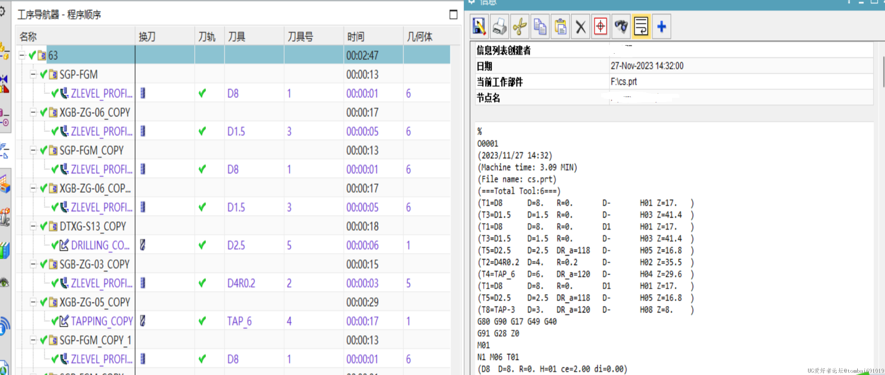Collapse the SGP-FGM group

33,74
